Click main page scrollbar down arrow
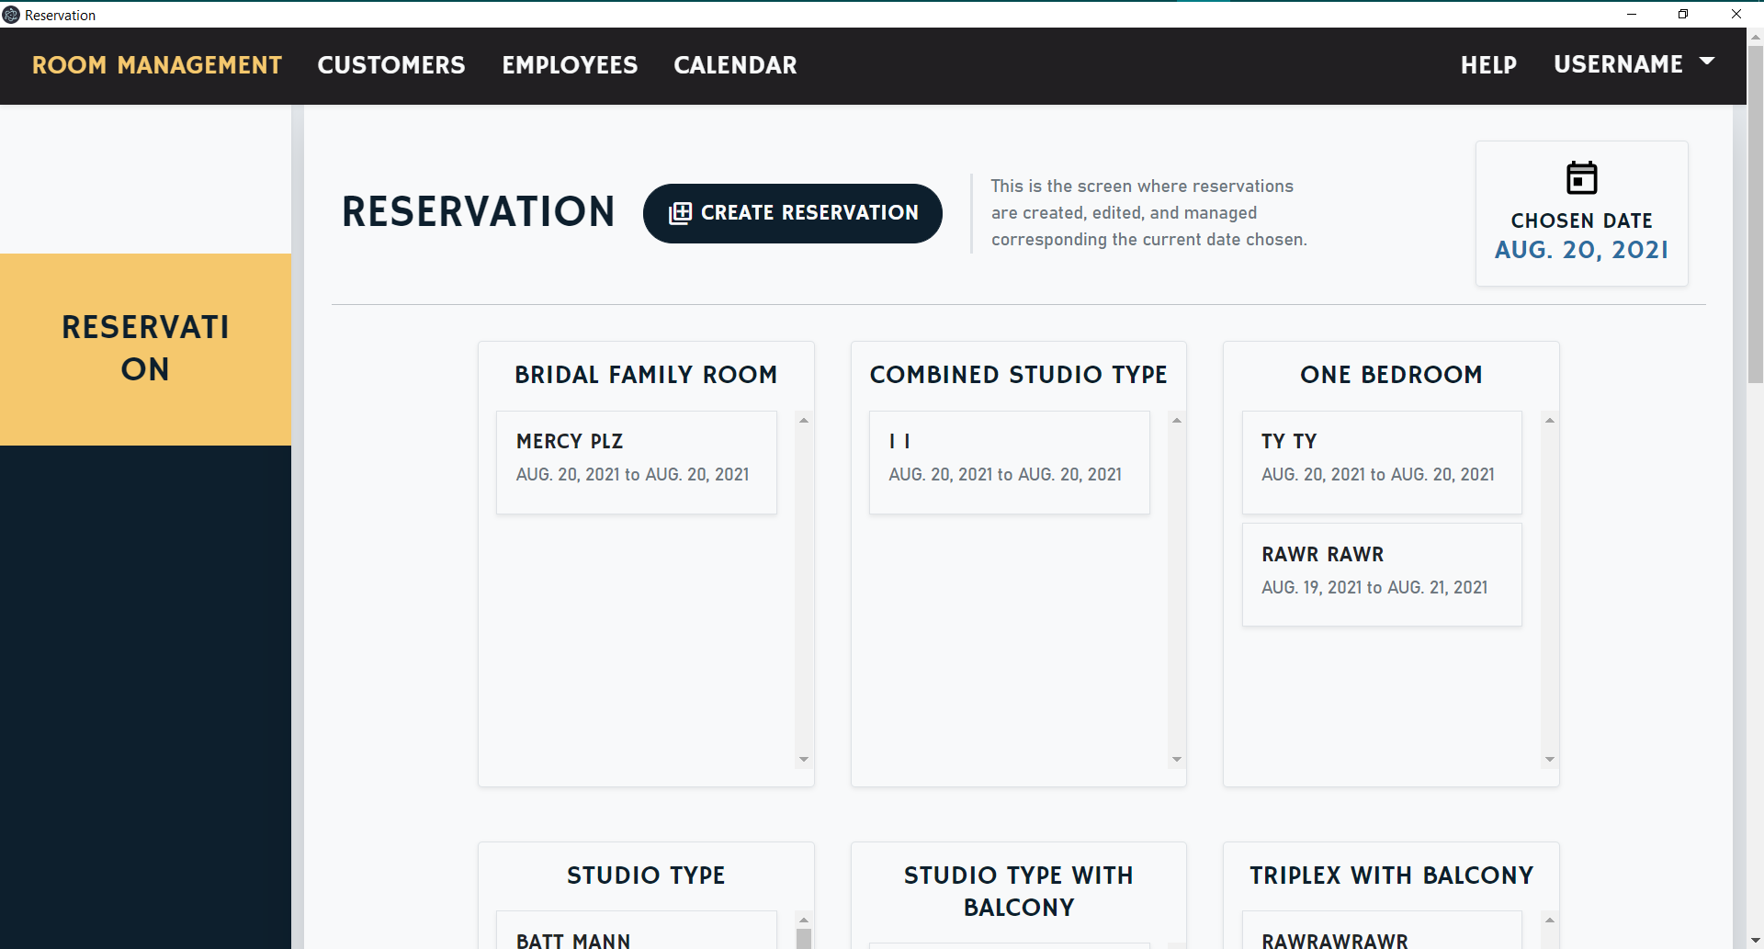This screenshot has height=949, width=1764. click(1755, 940)
